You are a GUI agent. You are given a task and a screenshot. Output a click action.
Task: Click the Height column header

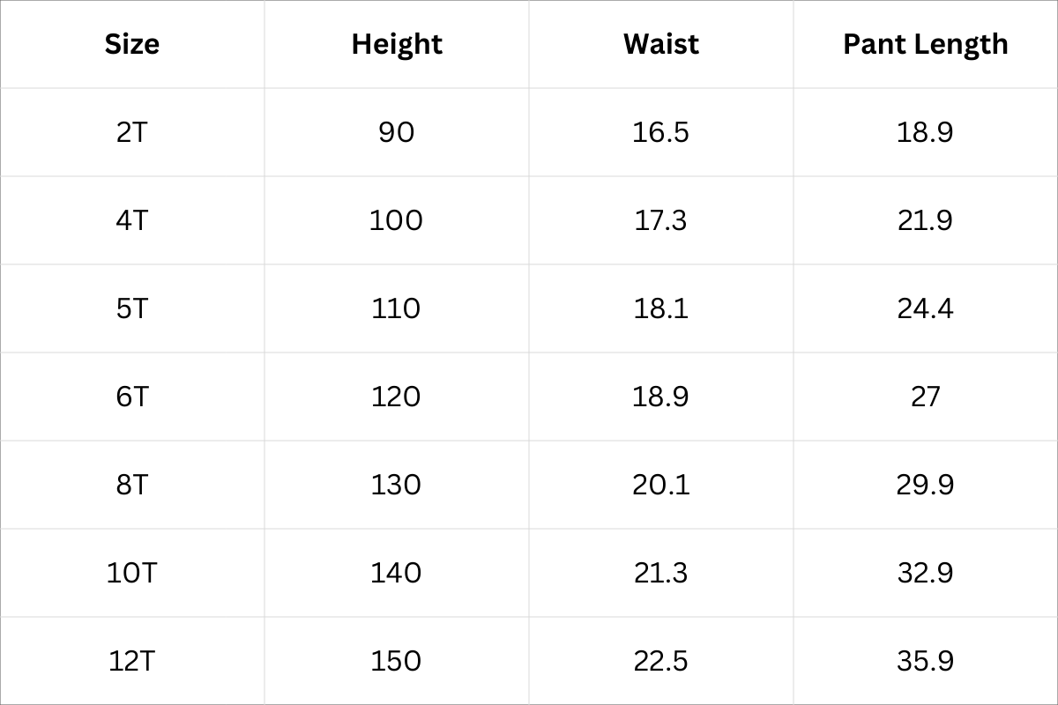pyautogui.click(x=397, y=44)
